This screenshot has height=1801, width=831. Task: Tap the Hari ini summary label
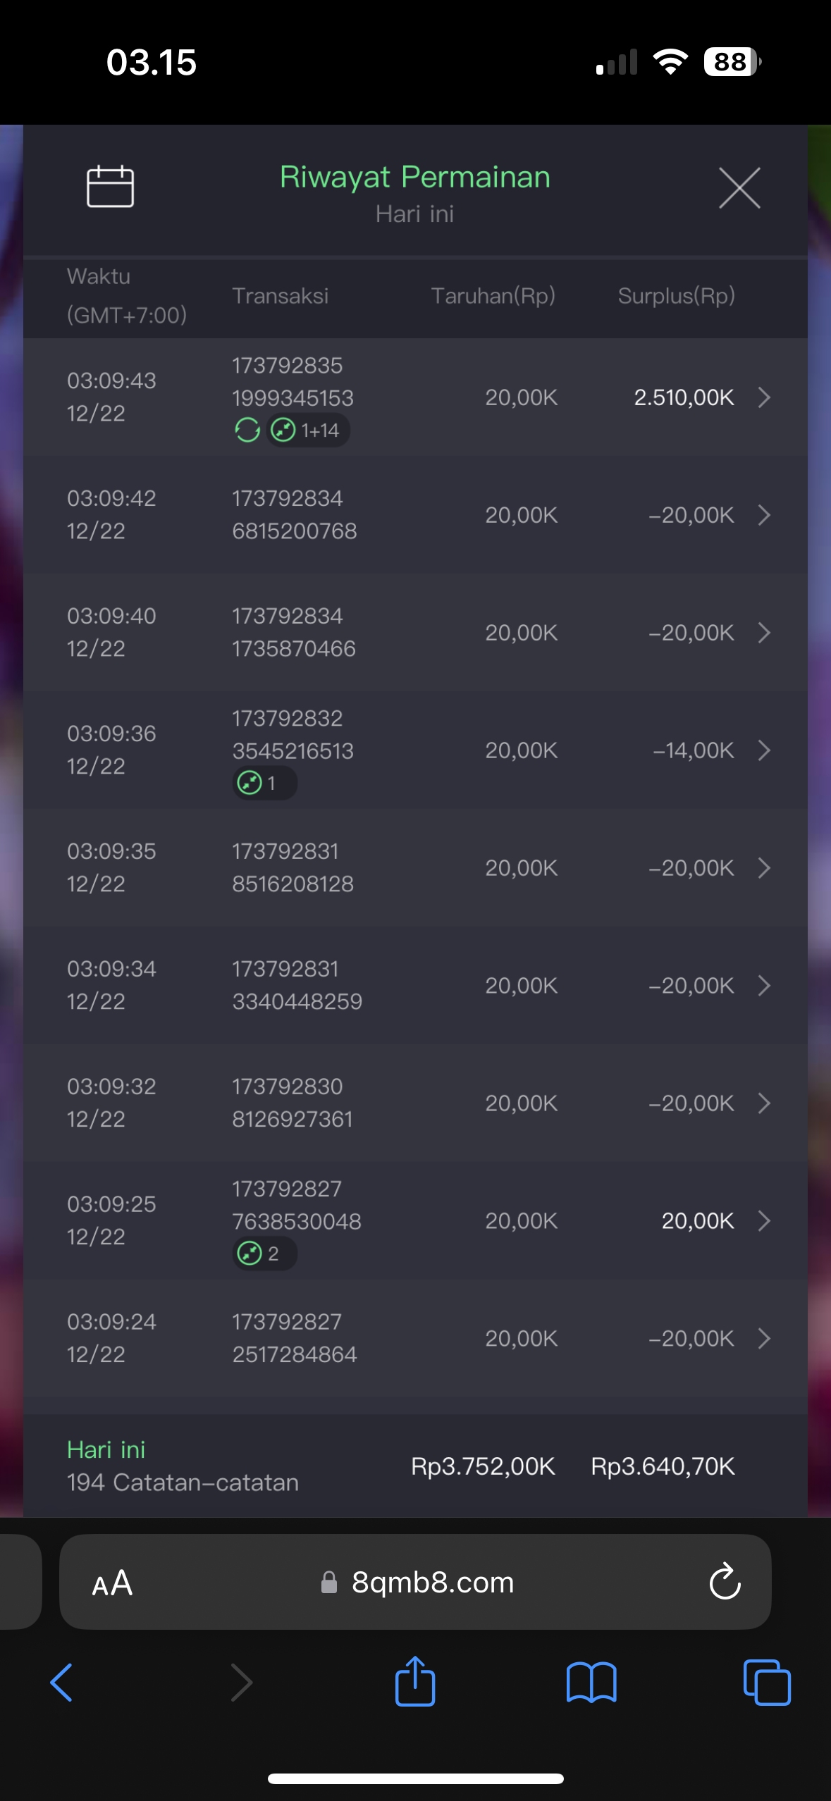click(106, 1449)
